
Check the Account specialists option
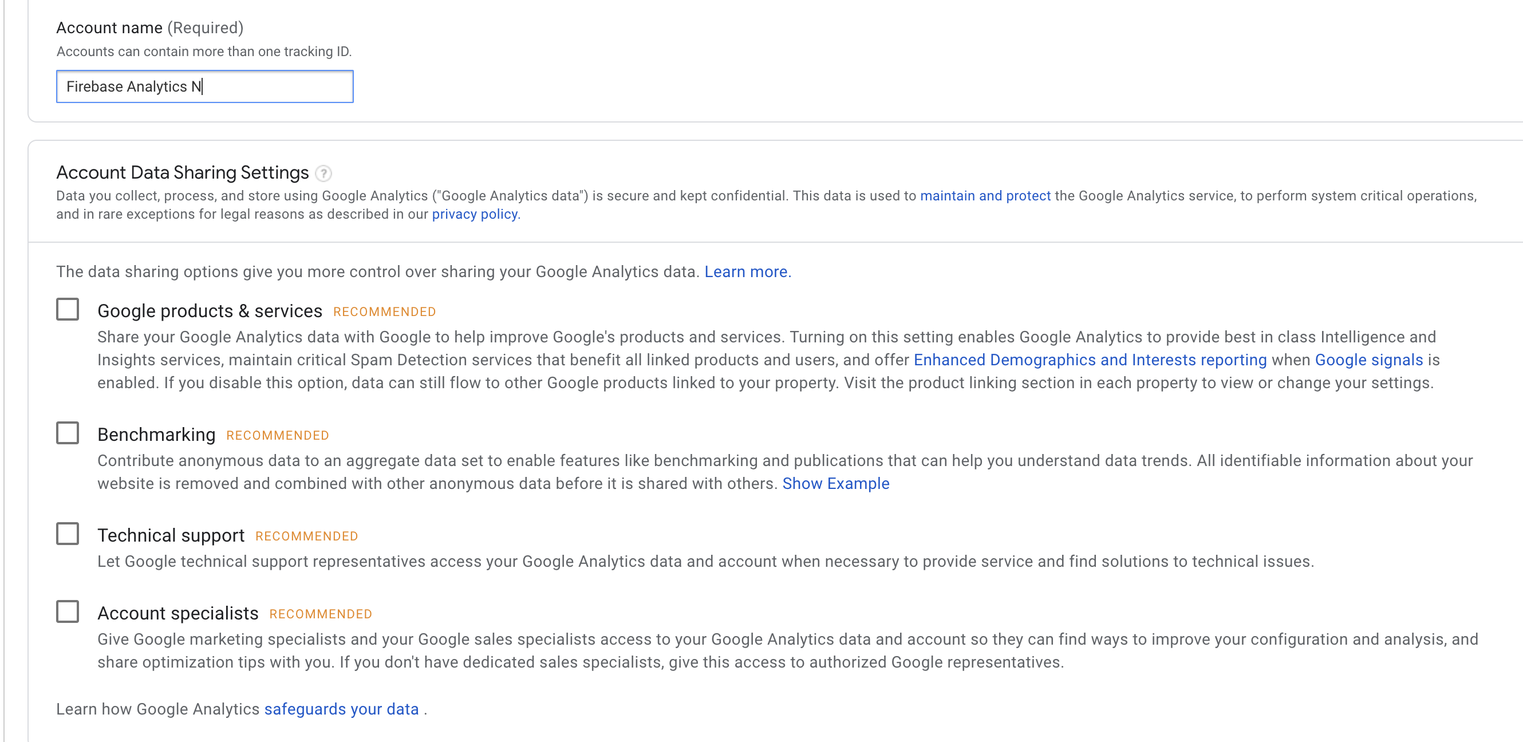[x=68, y=611]
